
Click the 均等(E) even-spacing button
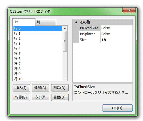[21, 97]
